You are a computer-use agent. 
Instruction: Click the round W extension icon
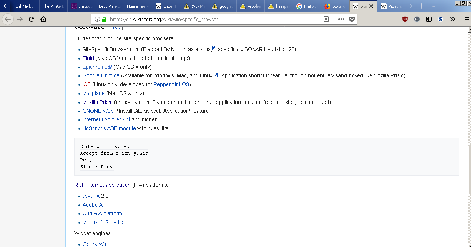(417, 19)
